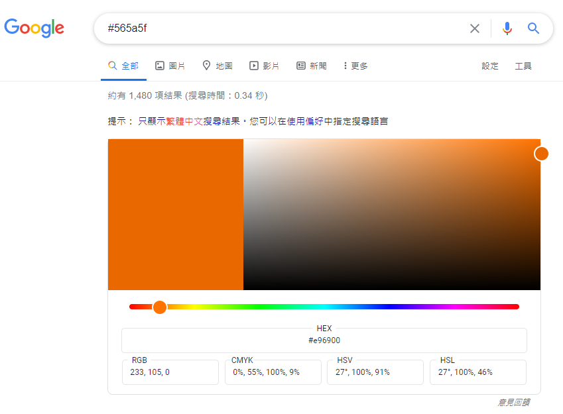Open the 更多 (More) menu
The height and width of the screenshot is (414, 563).
pyautogui.click(x=353, y=66)
